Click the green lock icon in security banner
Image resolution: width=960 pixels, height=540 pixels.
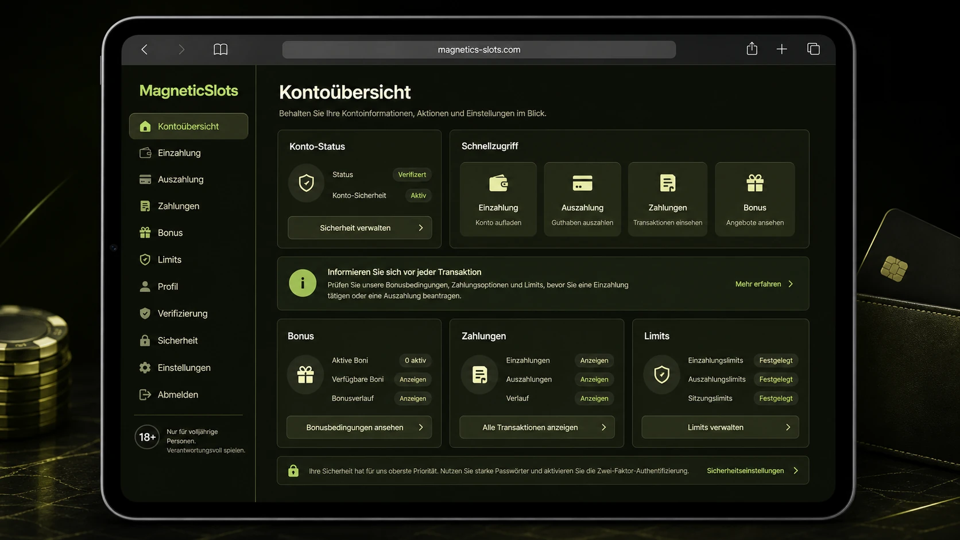tap(293, 471)
